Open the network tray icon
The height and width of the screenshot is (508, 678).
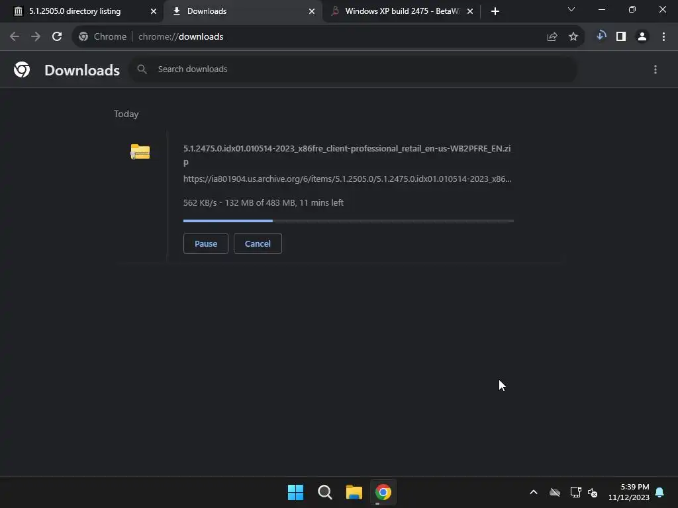coord(575,492)
